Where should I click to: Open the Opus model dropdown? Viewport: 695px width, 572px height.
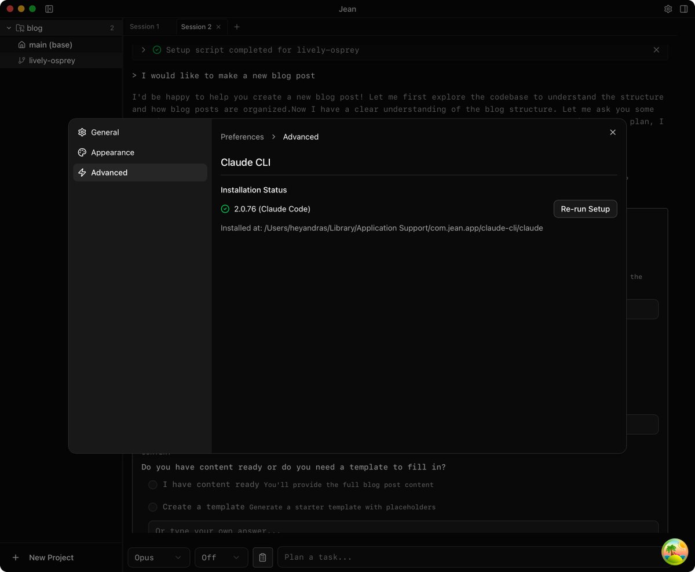159,557
